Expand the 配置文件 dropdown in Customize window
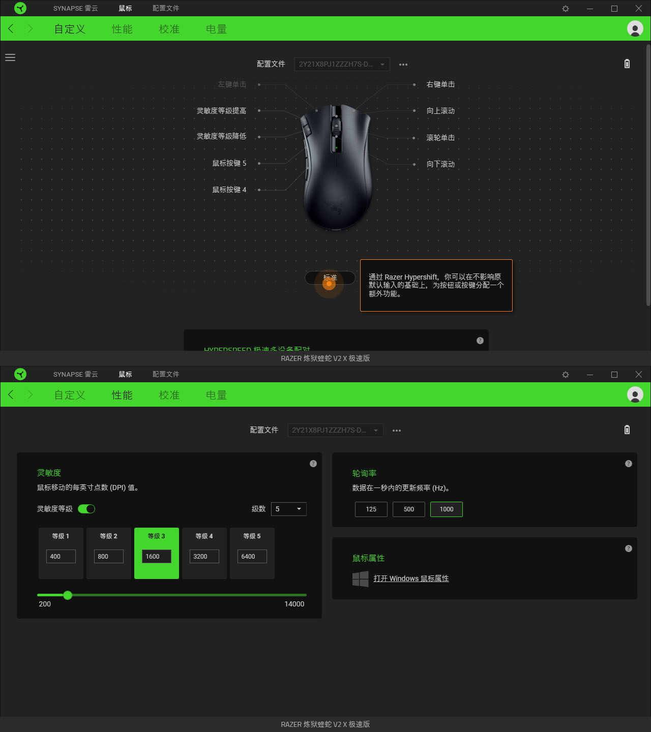Image resolution: width=651 pixels, height=732 pixels. (342, 65)
